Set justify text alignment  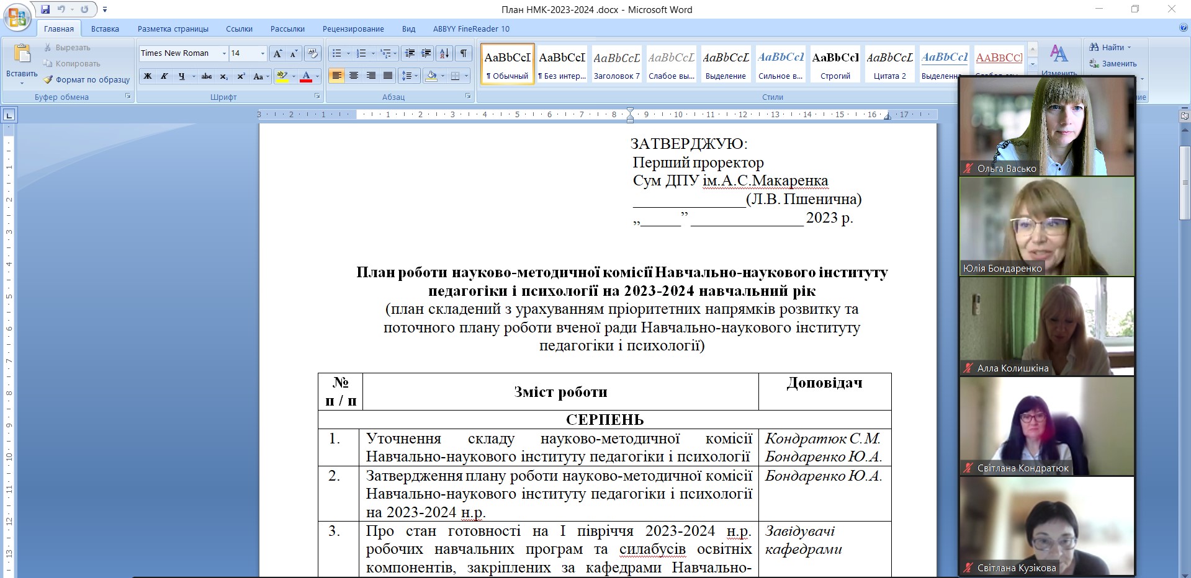(x=388, y=76)
